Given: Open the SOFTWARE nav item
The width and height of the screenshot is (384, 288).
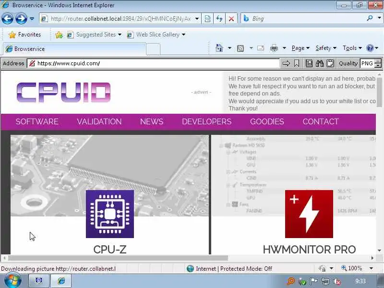Looking at the screenshot, I should [x=37, y=121].
